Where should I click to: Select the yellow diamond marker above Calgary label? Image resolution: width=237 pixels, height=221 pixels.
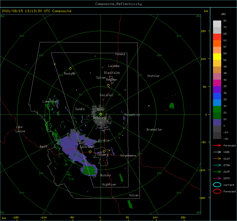pyautogui.click(x=104, y=151)
